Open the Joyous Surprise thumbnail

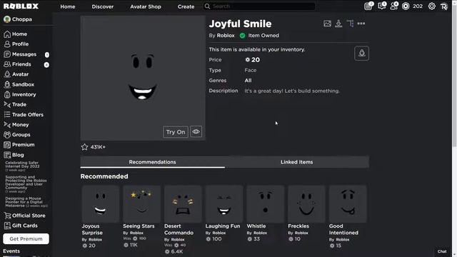[101, 203]
